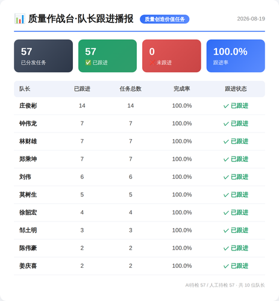The width and height of the screenshot is (279, 301).
Task: Select the blue 跟进率 card showing 100.0%
Action: point(236,56)
